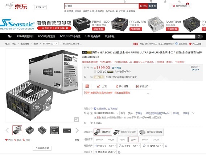Click the JD dog logo
The width and height of the screenshot is (206, 155).
pos(10,6)
